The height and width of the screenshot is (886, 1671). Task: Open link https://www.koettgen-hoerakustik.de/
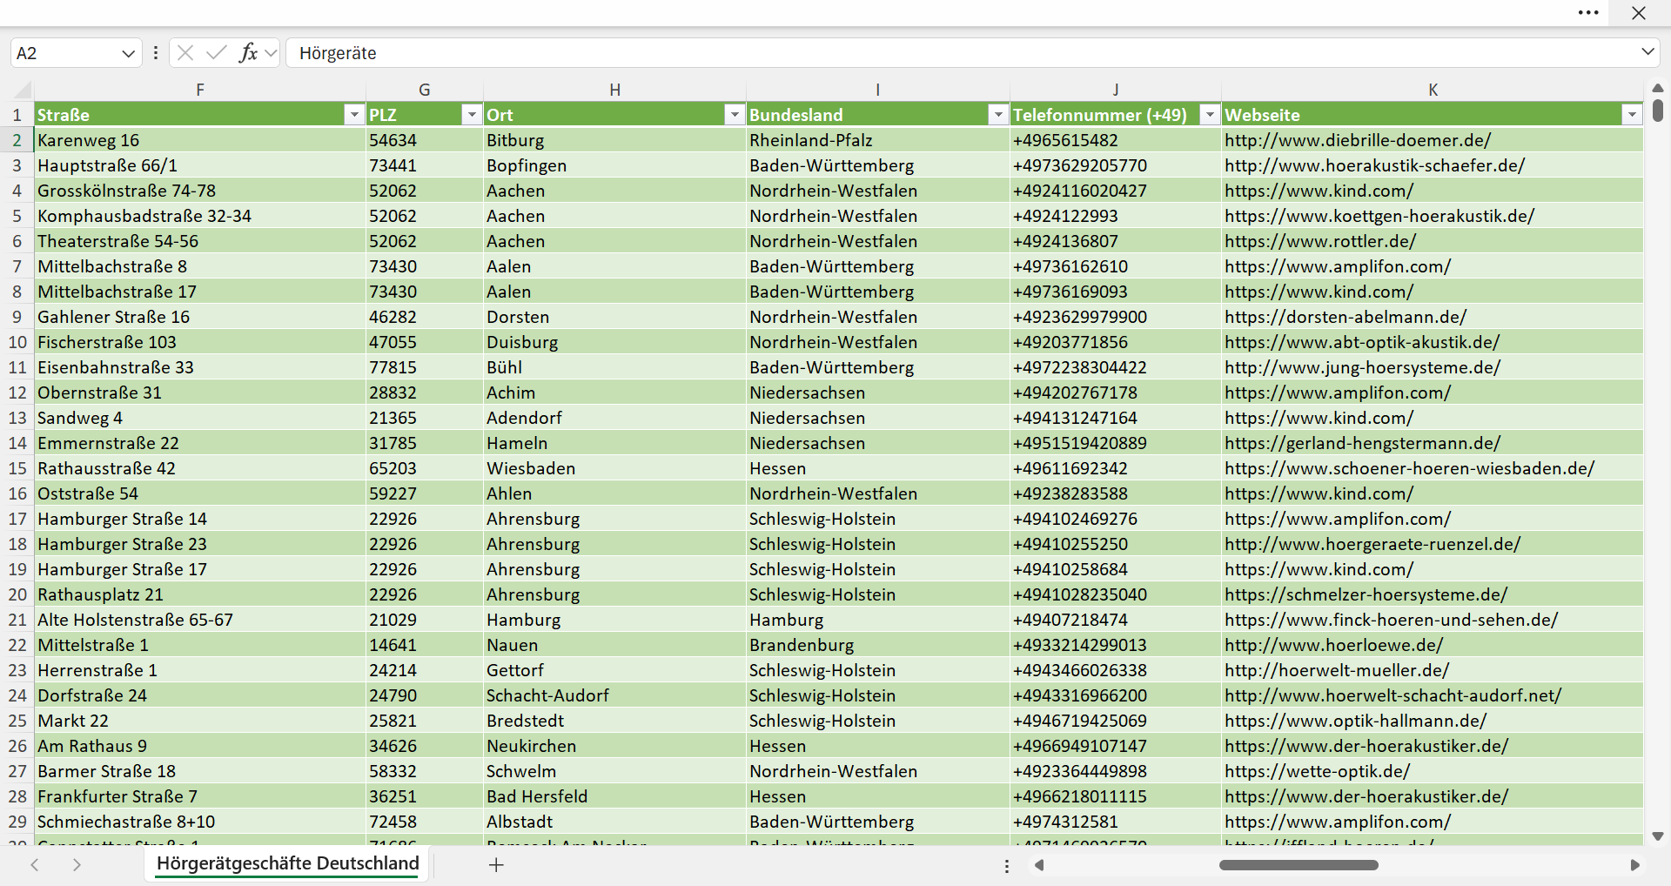(x=1379, y=216)
